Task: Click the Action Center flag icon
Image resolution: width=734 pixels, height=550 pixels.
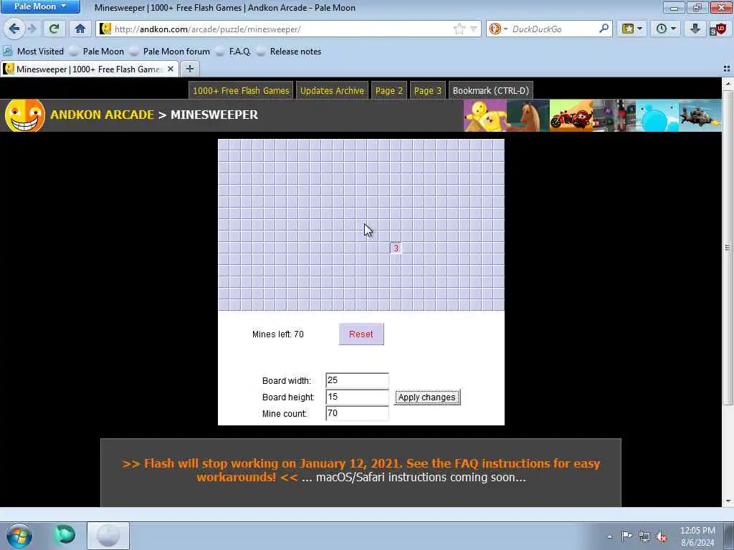Action: point(626,536)
